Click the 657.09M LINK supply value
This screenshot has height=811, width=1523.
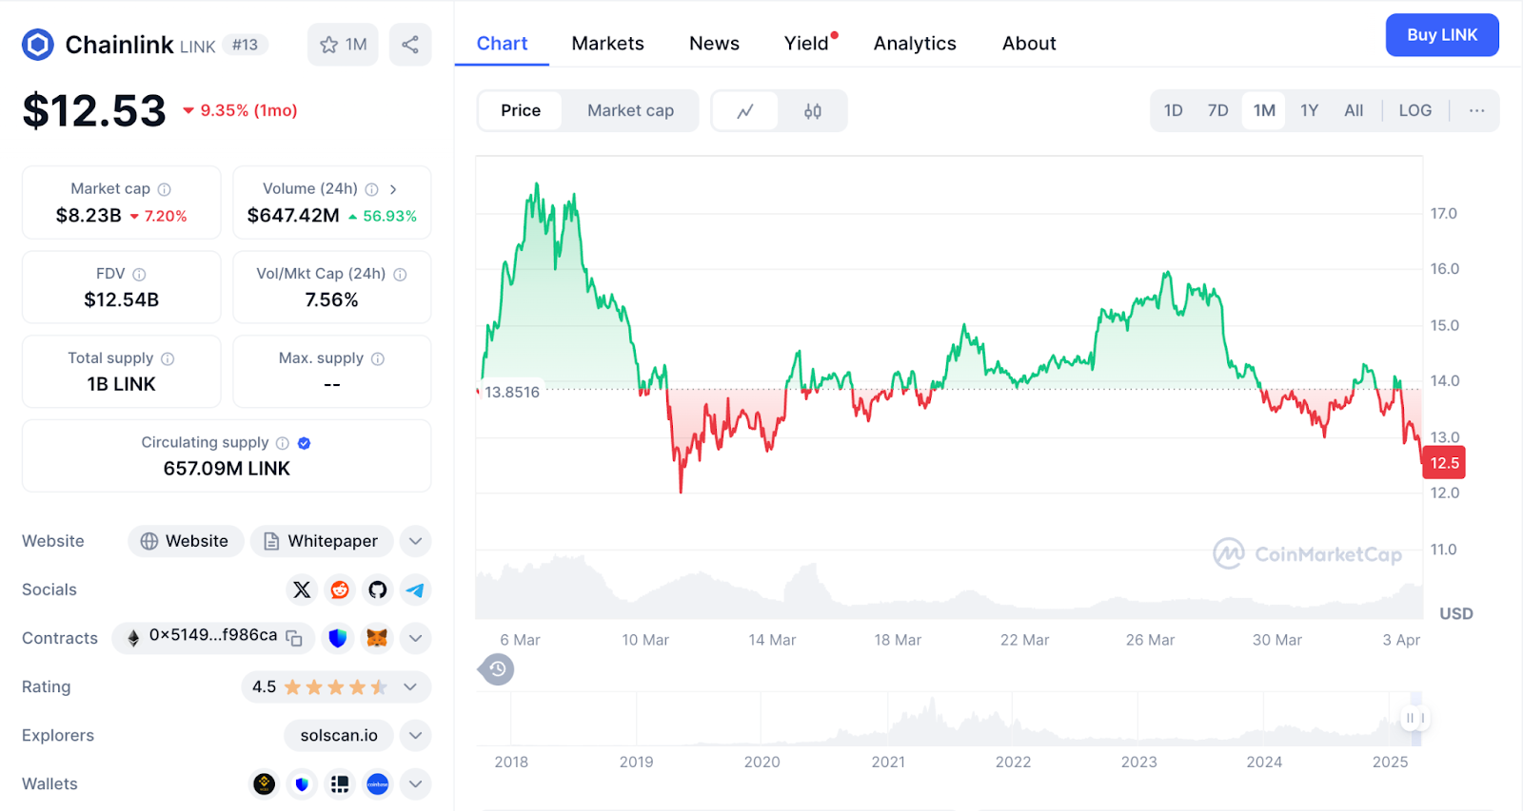pyautogui.click(x=227, y=469)
